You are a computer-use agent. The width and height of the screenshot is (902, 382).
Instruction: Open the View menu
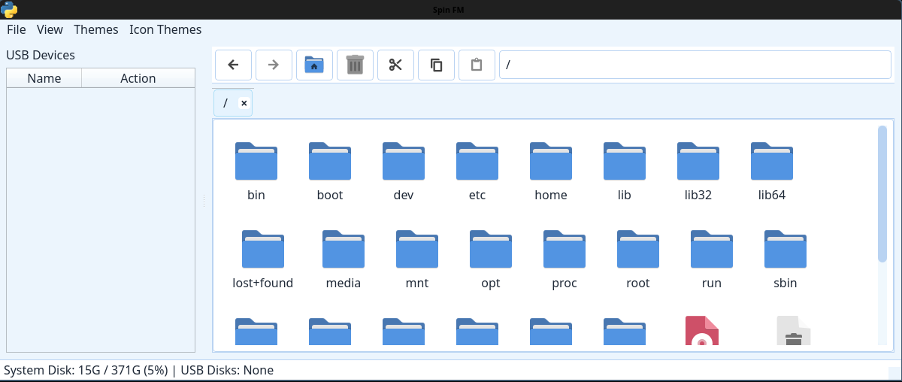point(50,30)
